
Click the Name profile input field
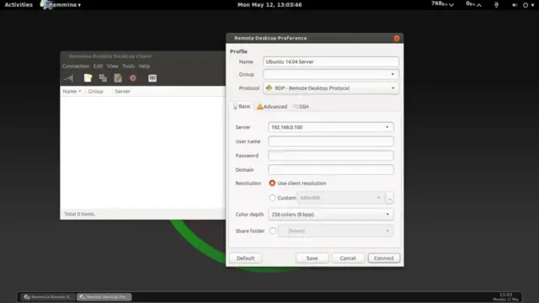(331, 61)
